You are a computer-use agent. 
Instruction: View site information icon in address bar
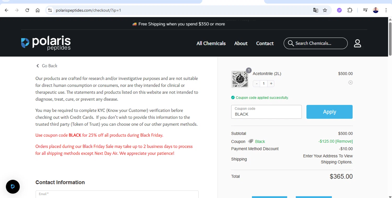tap(50, 10)
